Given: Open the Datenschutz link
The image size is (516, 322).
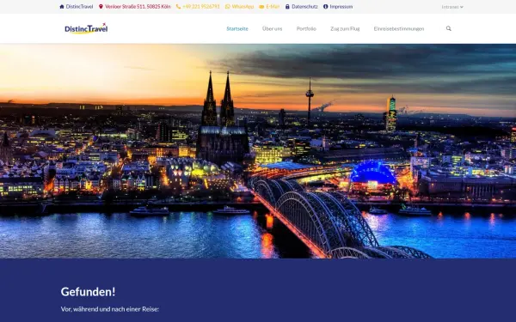Looking at the screenshot, I should [304, 7].
